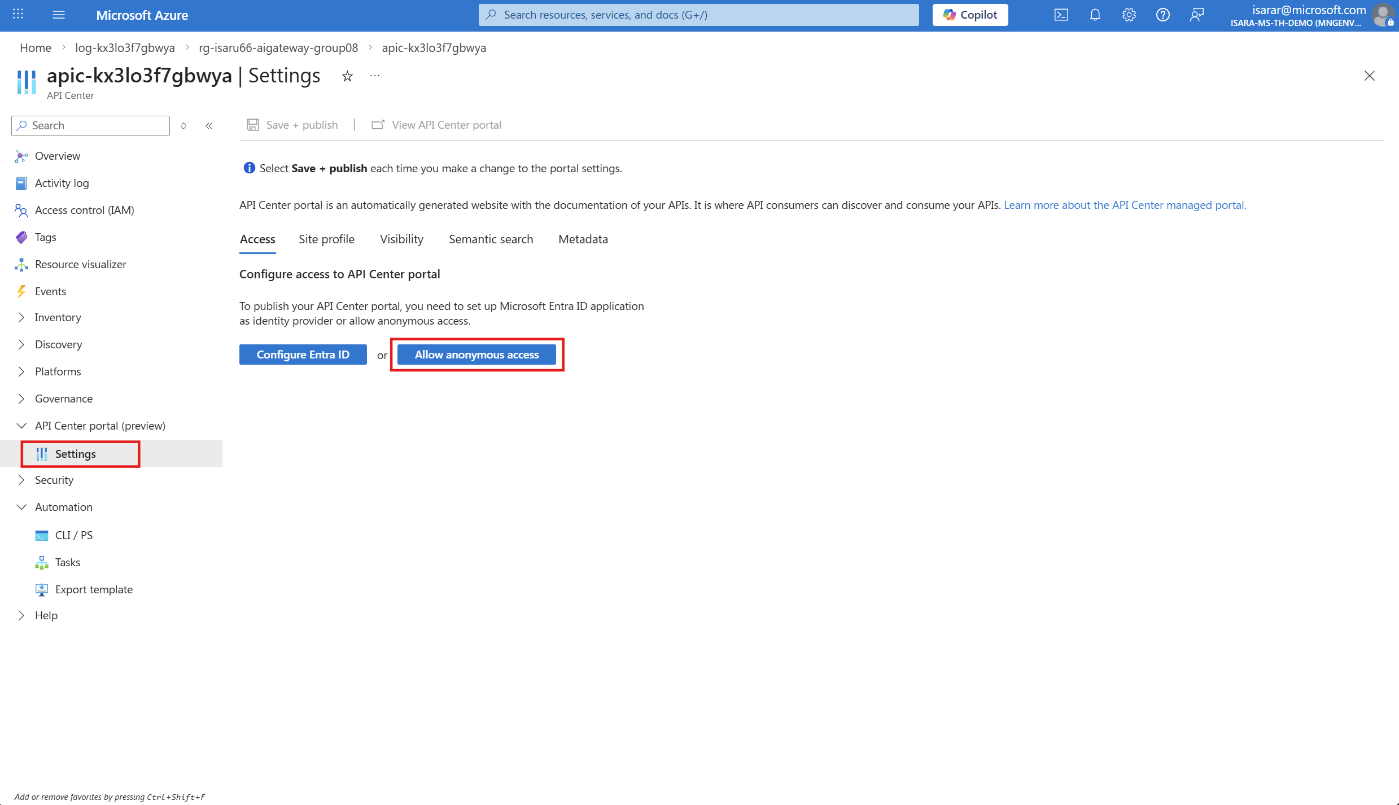Open Access control (IAM)

(85, 210)
